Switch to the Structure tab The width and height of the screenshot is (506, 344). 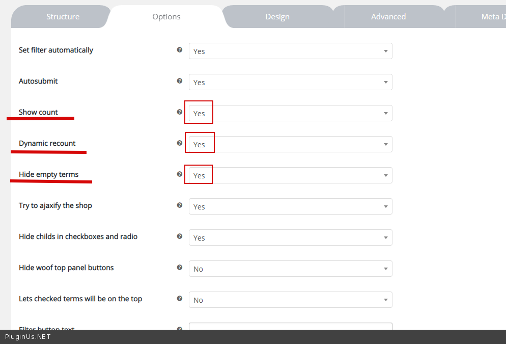(63, 17)
